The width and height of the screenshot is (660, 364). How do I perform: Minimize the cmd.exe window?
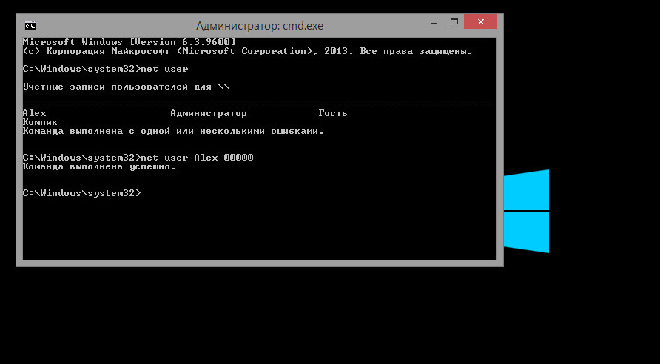click(x=434, y=24)
